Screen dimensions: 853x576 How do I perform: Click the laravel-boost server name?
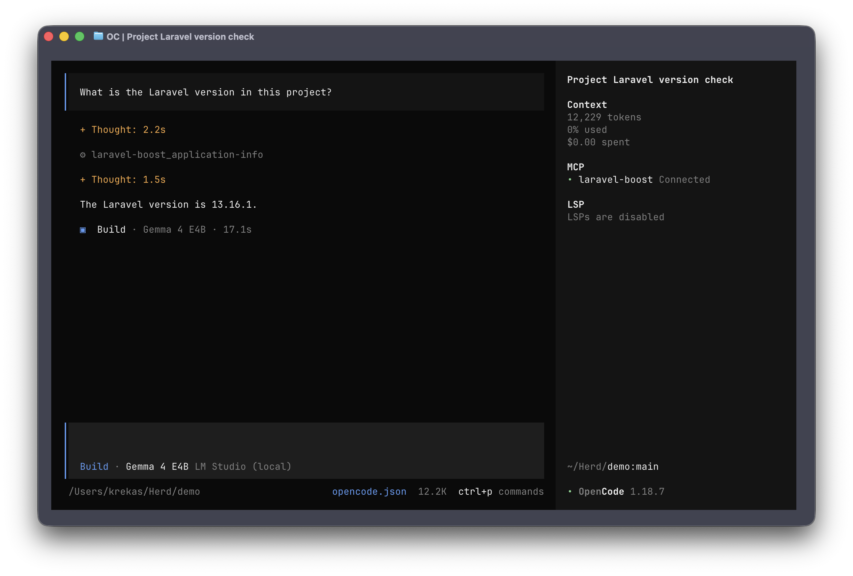tap(616, 179)
